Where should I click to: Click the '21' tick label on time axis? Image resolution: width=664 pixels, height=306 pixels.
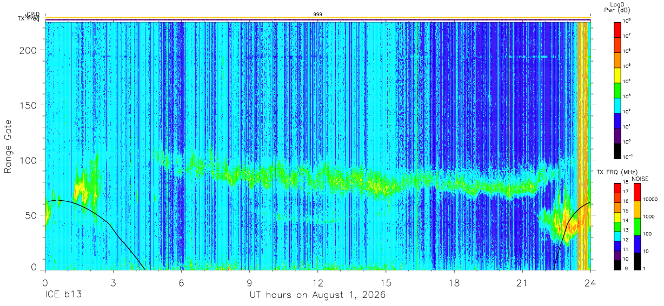pyautogui.click(x=522, y=282)
